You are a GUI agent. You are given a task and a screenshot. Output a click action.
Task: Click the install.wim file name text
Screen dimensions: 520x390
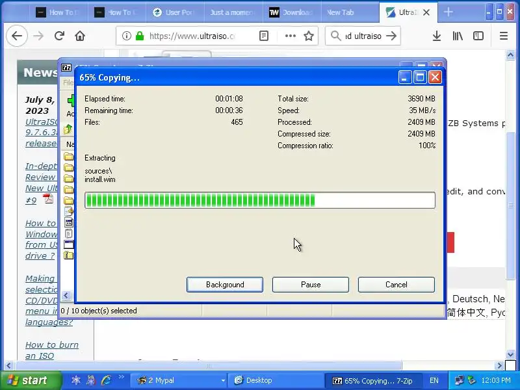click(100, 179)
